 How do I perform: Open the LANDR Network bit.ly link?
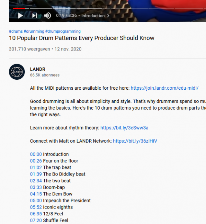coord(135,141)
